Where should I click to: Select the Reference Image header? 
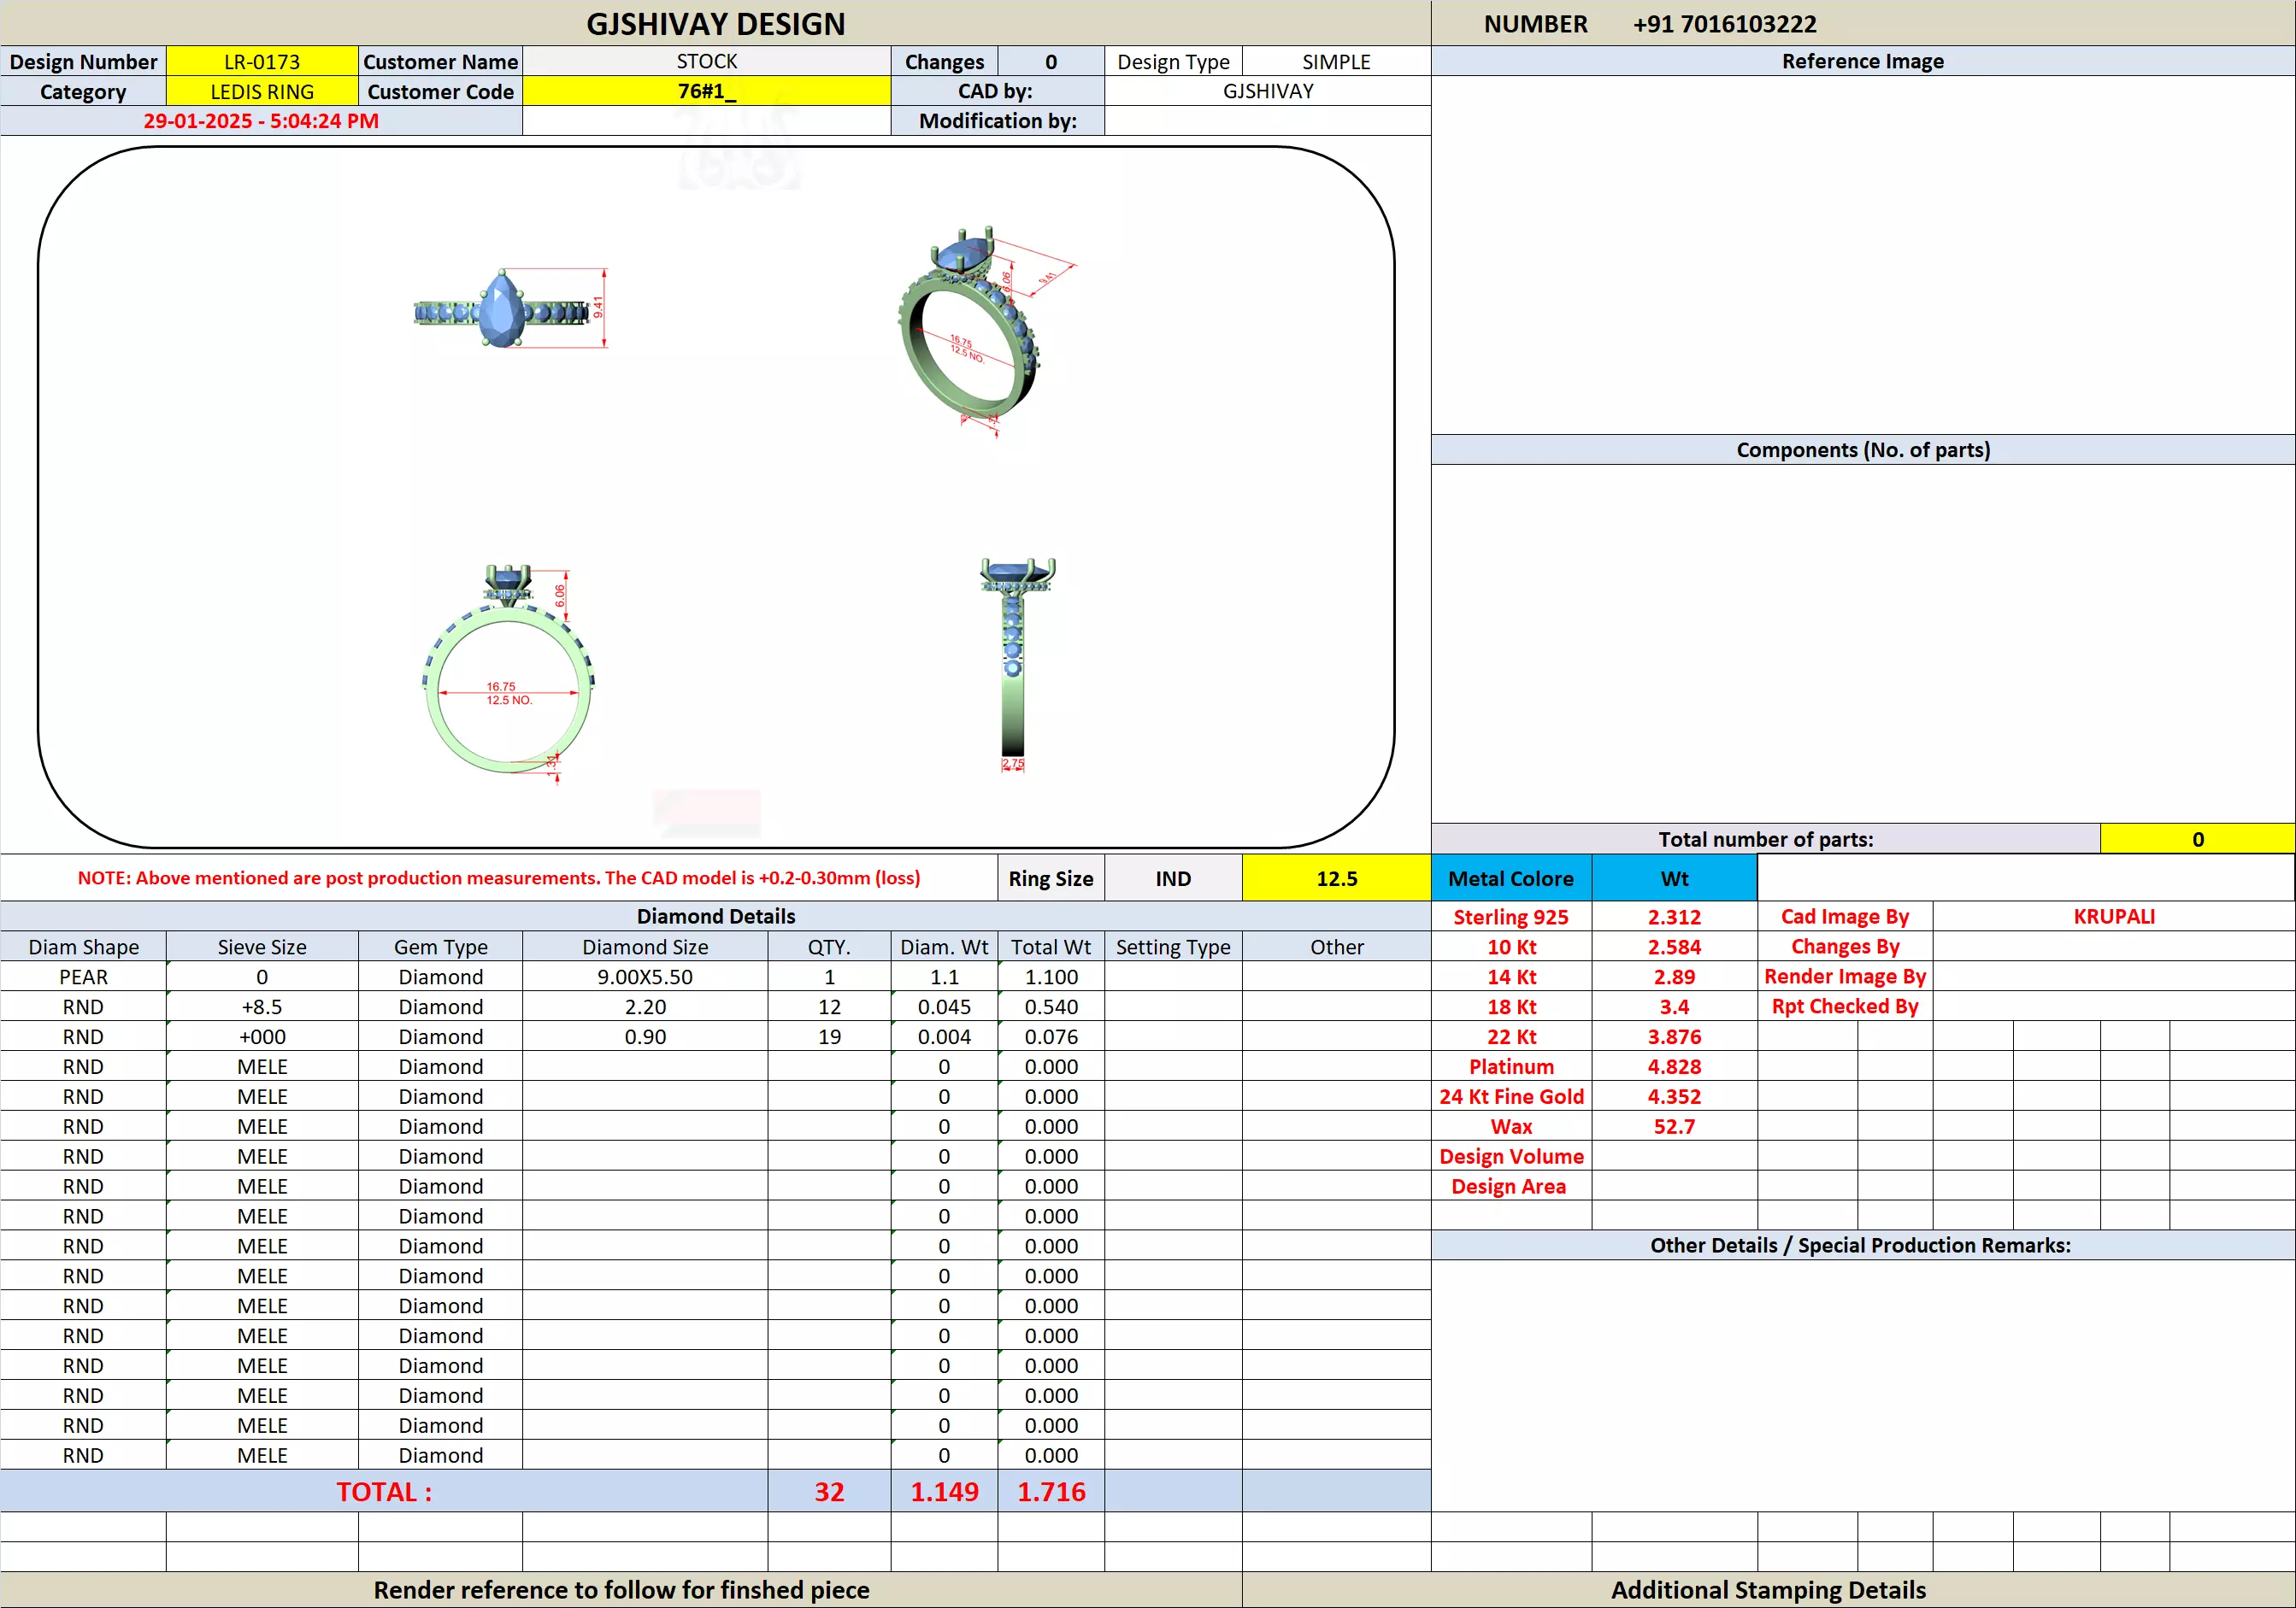click(1862, 61)
